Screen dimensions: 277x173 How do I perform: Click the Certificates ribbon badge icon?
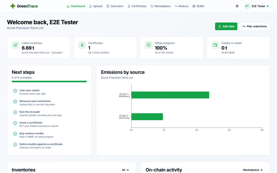[82, 45]
